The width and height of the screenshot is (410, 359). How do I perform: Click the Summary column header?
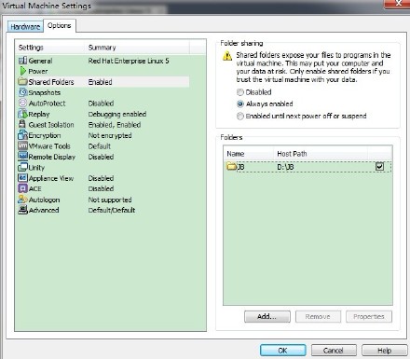pyautogui.click(x=137, y=48)
